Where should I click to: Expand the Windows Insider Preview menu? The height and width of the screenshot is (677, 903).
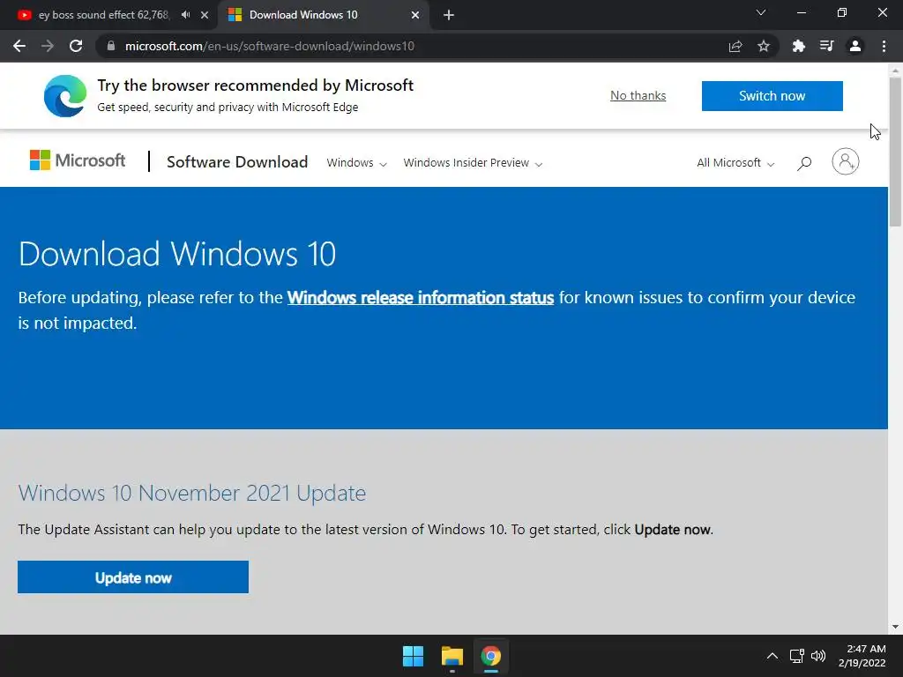pyautogui.click(x=473, y=163)
